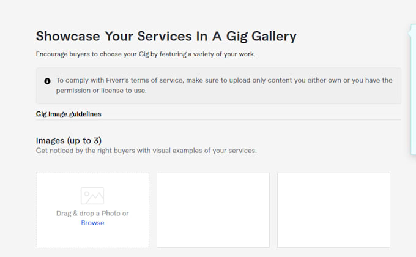The width and height of the screenshot is (416, 257).
Task: Click 'Encourage buyers to choose your Gig' subtitle
Action: click(146, 54)
